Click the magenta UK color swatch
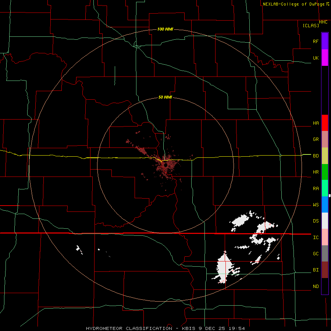The image size is (331, 331). (325, 57)
